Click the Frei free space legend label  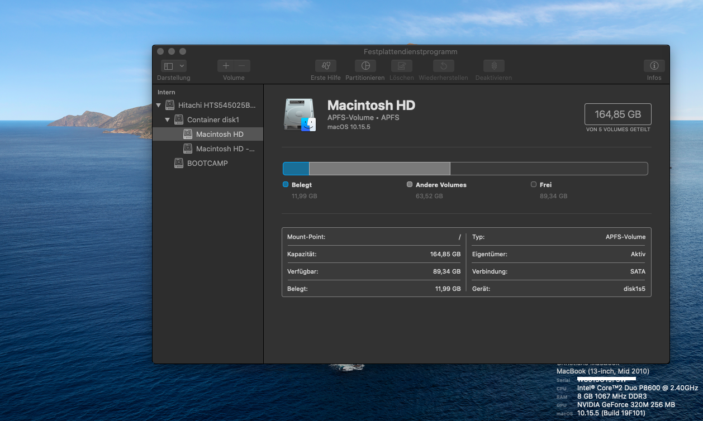[545, 185]
